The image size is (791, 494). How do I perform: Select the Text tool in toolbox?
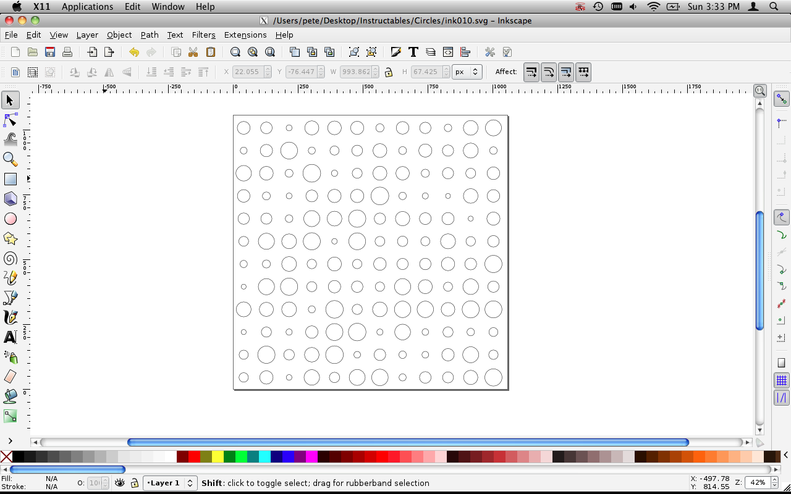pyautogui.click(x=10, y=337)
